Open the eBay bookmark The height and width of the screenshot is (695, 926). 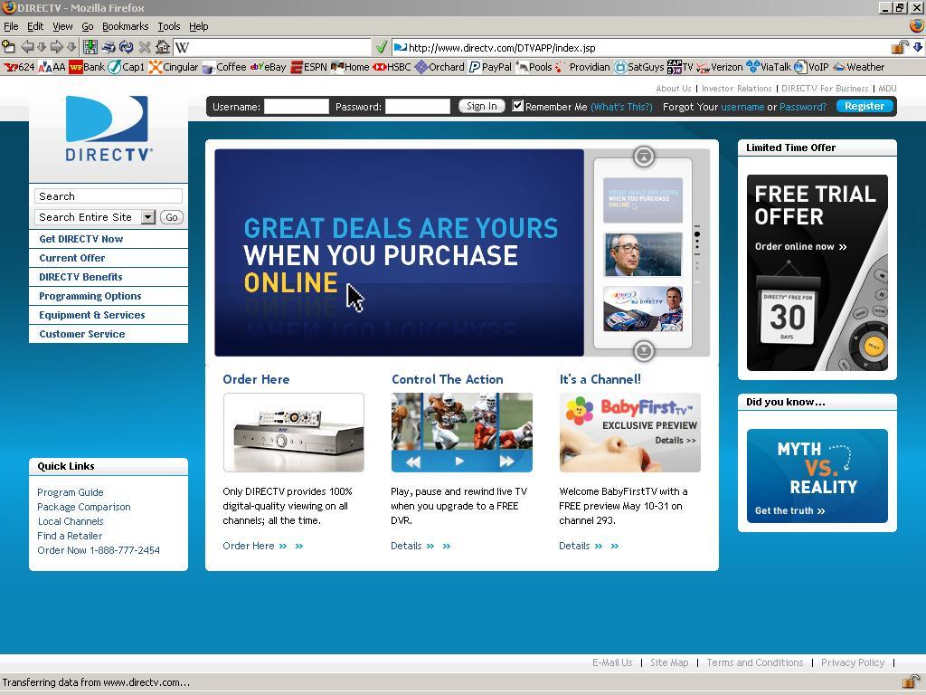[x=268, y=67]
